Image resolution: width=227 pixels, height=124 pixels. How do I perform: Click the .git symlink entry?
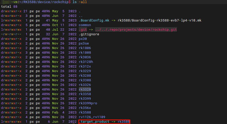(82, 30)
